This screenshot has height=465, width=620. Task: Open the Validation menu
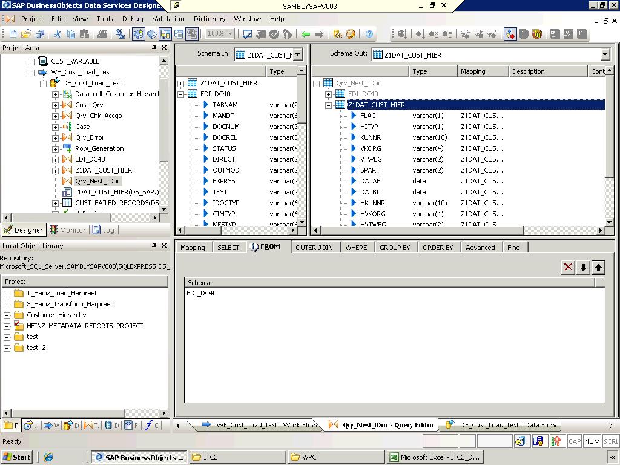[x=168, y=19]
